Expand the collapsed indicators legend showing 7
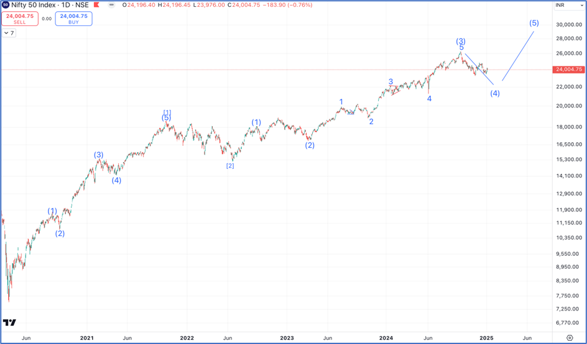The width and height of the screenshot is (587, 344). (x=9, y=33)
